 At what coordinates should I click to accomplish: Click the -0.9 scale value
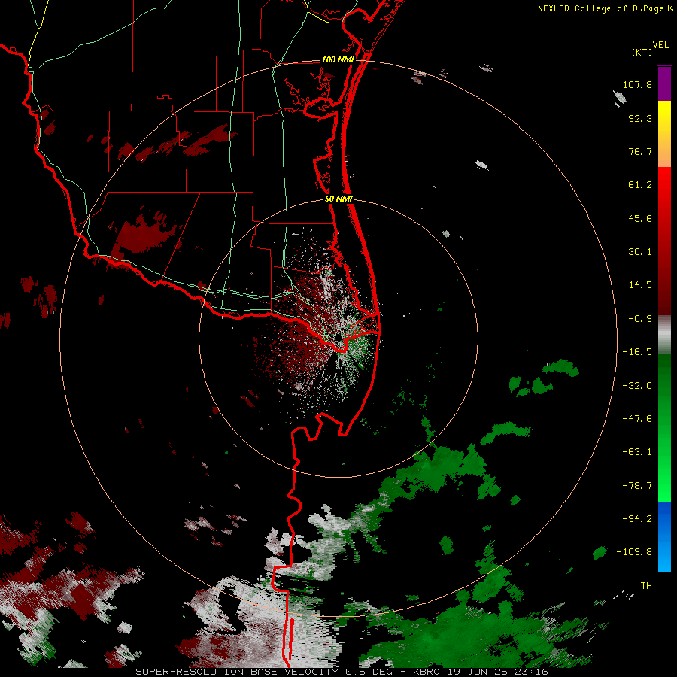(x=640, y=319)
